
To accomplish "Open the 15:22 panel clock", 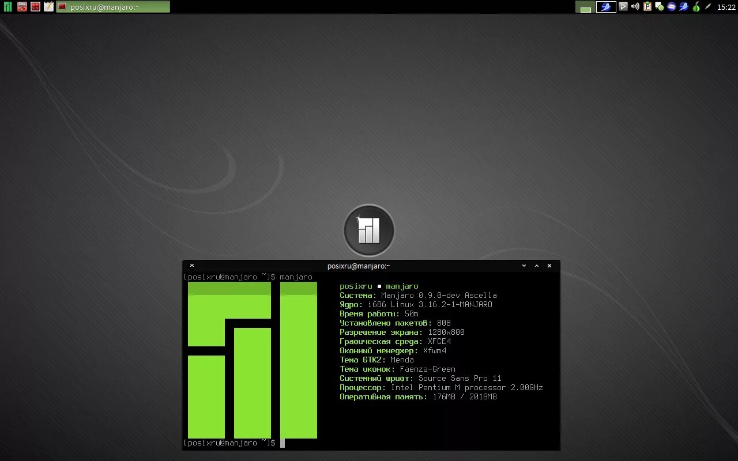I will coord(726,7).
